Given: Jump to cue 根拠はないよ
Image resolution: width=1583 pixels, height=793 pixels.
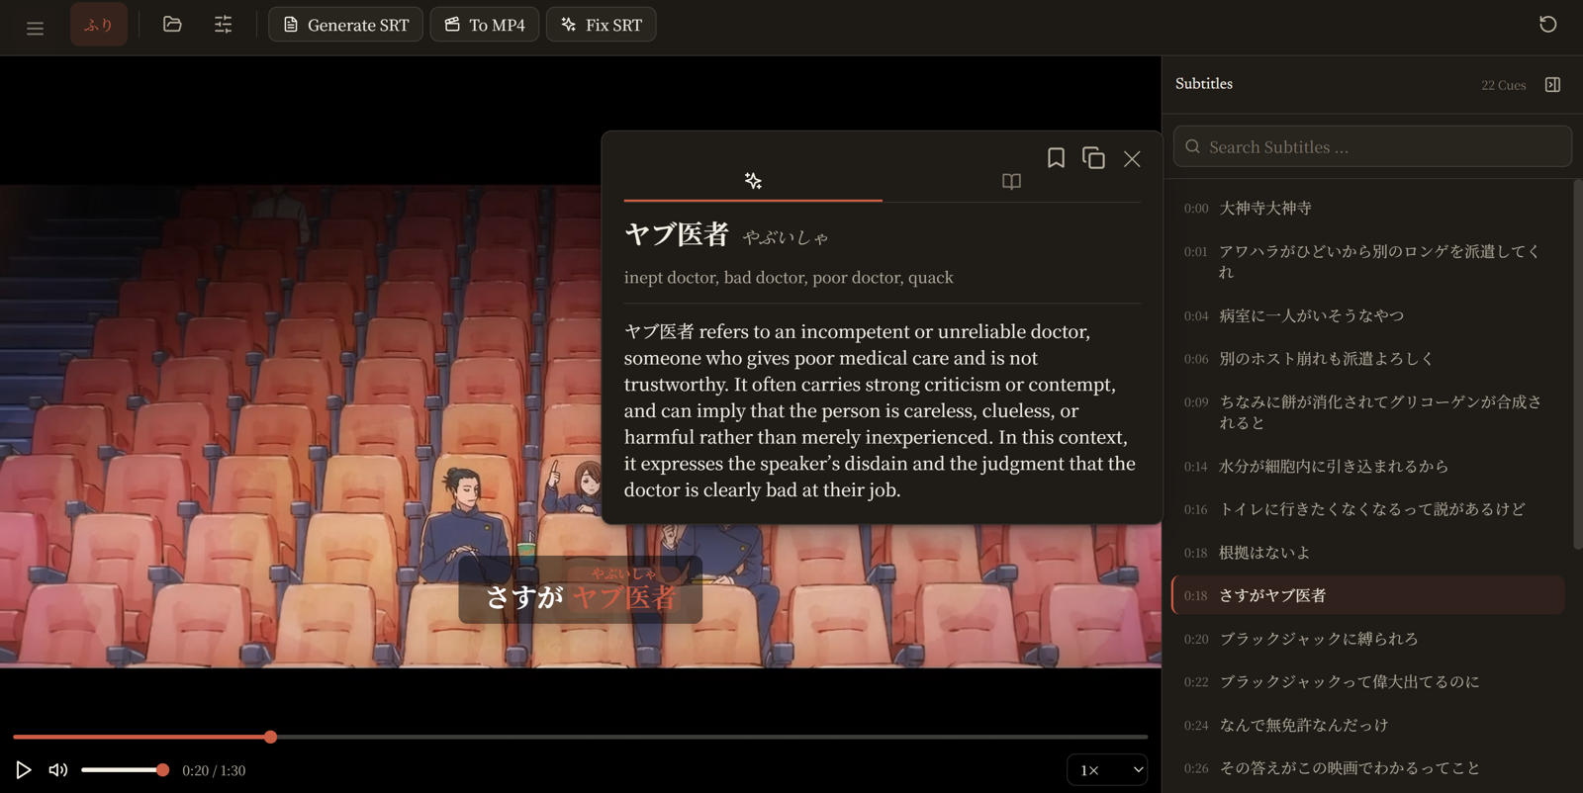Looking at the screenshot, I should point(1367,553).
